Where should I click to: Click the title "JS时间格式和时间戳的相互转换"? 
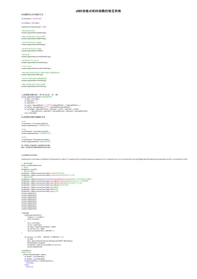(x=98, y=11)
